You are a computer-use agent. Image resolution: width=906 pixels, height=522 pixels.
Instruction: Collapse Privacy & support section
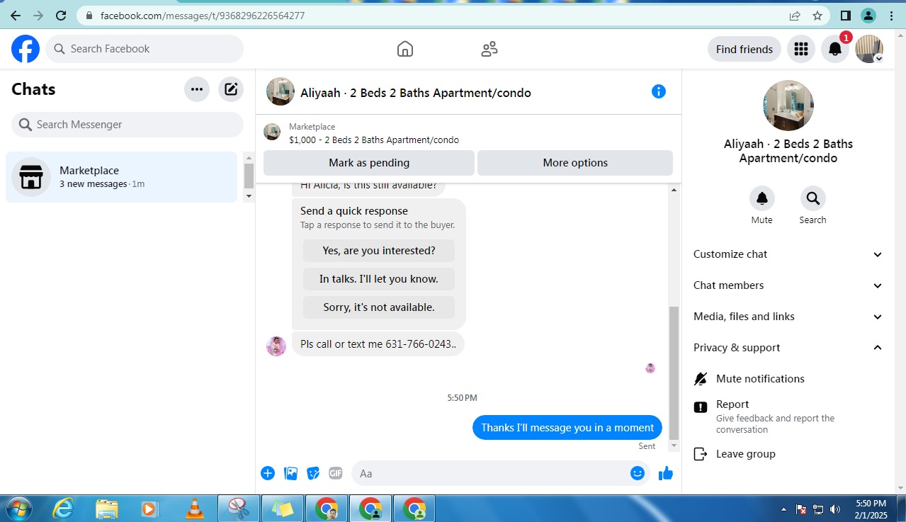click(x=787, y=348)
